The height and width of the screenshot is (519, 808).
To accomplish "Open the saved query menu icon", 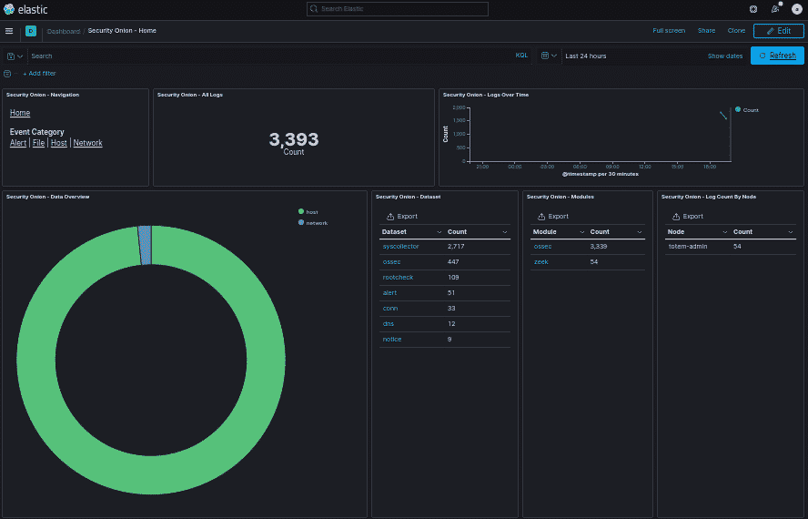I will pyautogui.click(x=15, y=56).
